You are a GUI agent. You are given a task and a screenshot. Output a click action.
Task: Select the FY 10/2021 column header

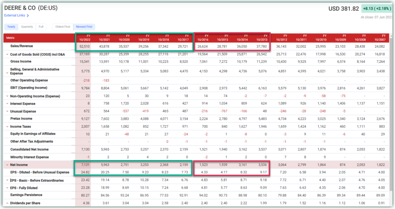(104, 38)
